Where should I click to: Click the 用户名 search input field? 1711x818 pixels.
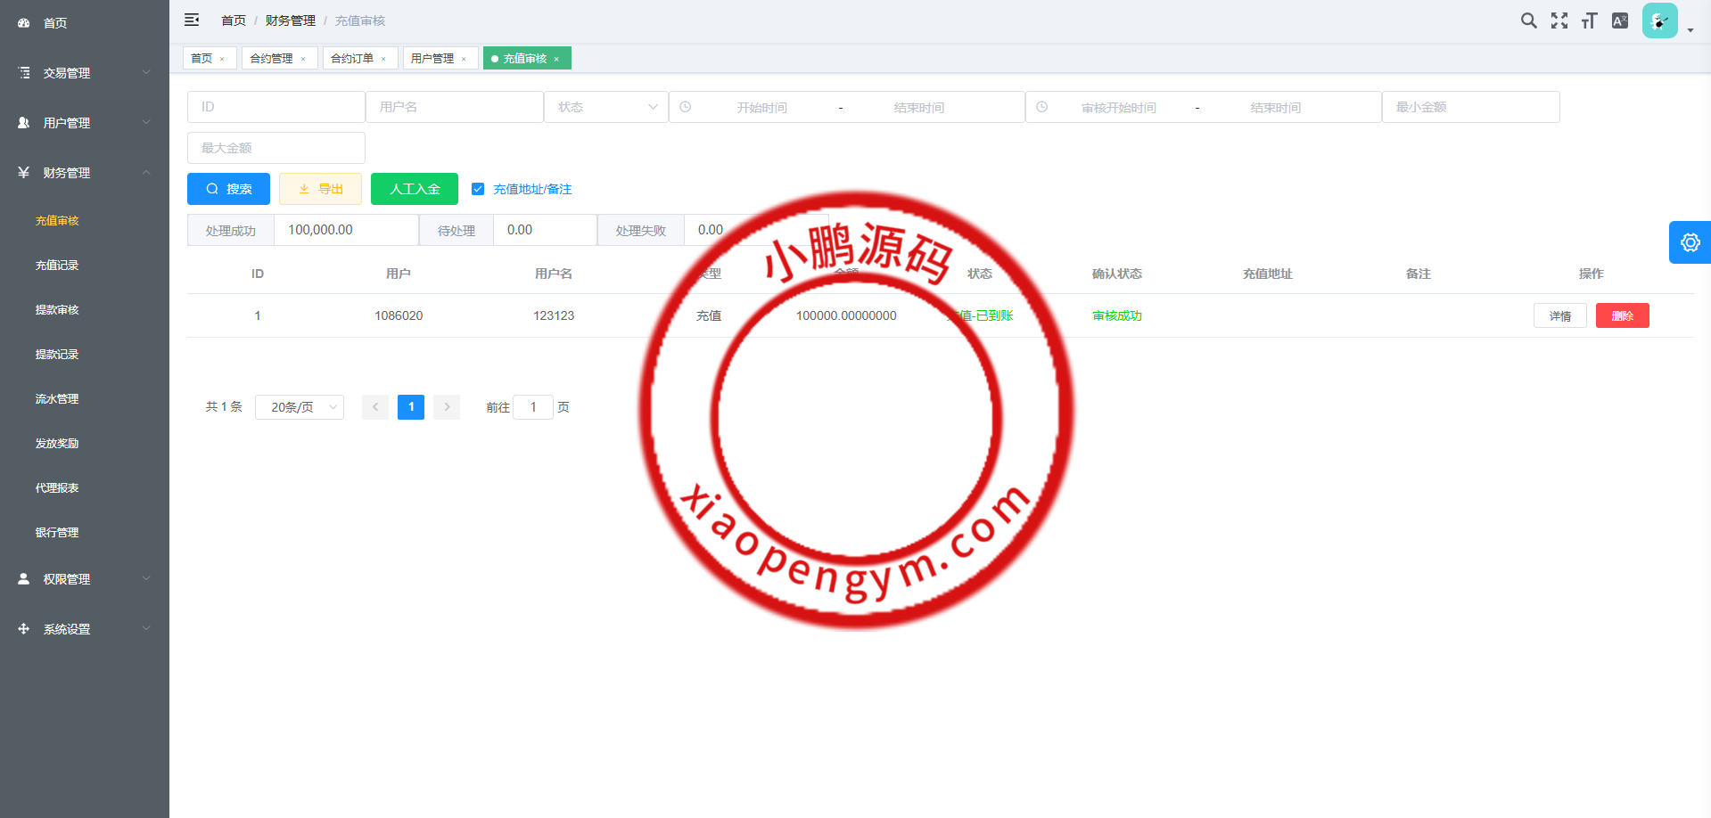(455, 107)
